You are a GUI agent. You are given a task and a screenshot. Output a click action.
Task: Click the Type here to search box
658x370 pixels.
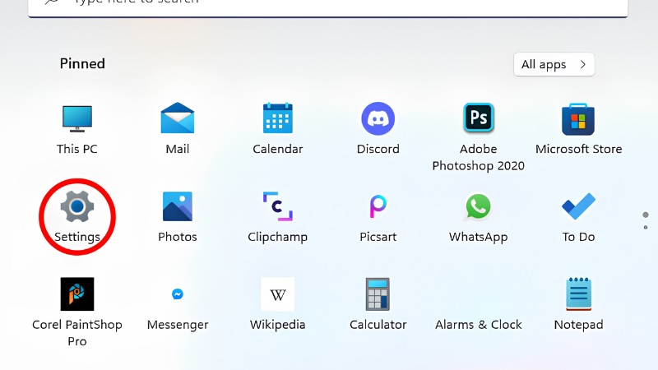pos(328,7)
